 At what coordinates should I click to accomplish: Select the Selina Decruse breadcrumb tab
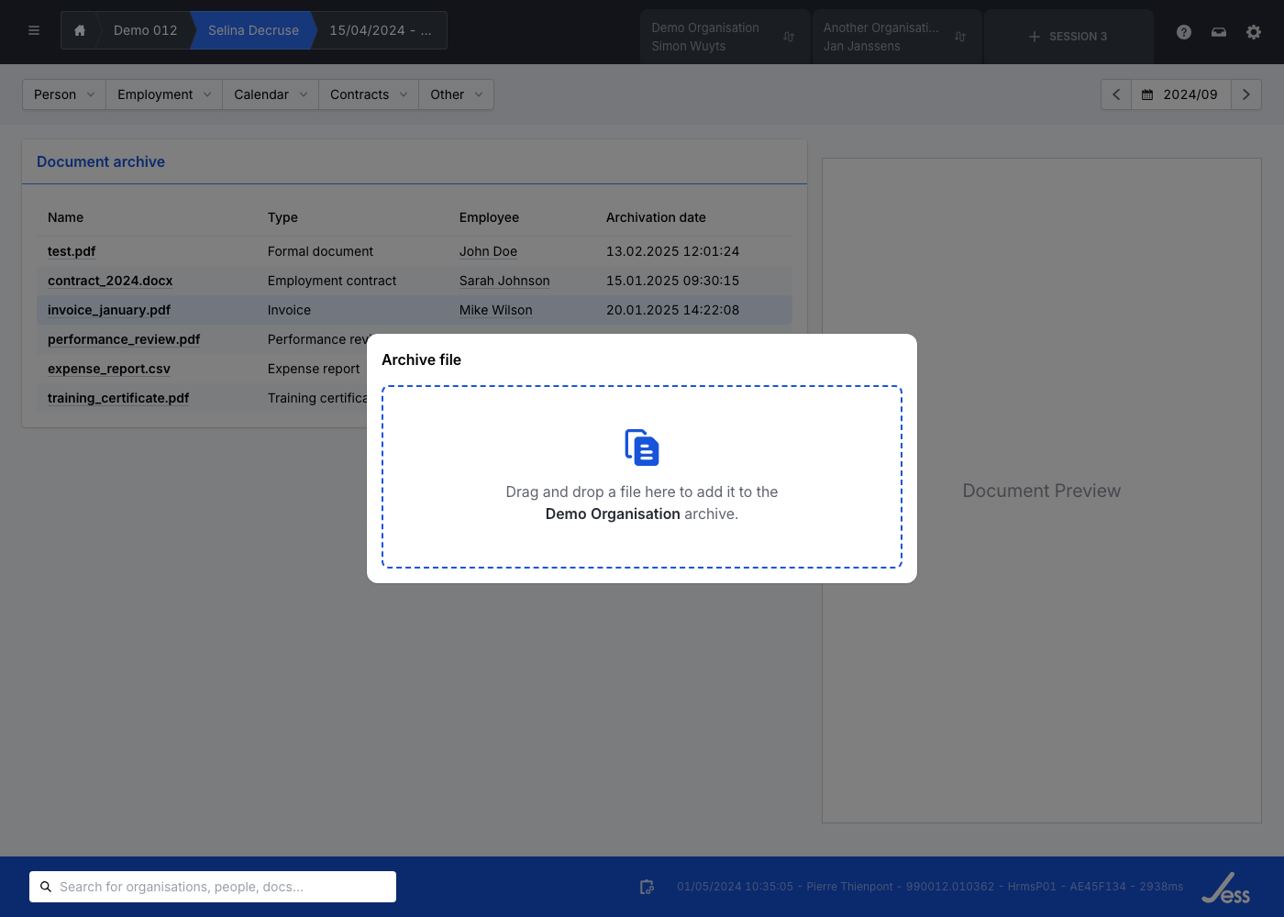coord(253,30)
